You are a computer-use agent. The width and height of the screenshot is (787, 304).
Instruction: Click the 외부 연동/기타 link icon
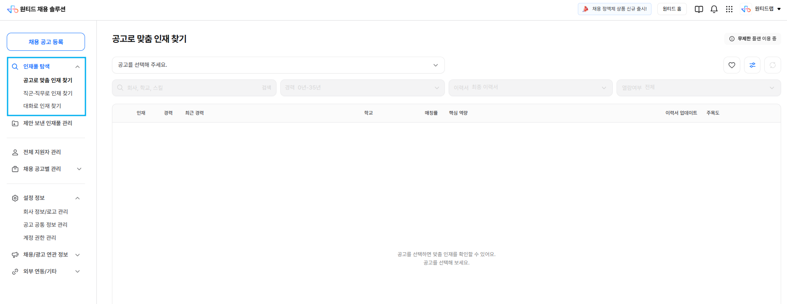tap(15, 272)
